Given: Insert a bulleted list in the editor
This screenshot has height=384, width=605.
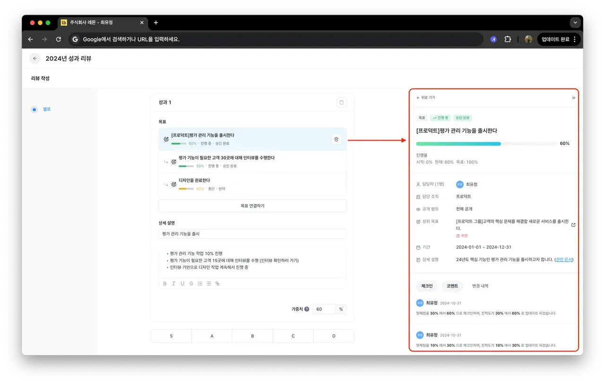Looking at the screenshot, I should [208, 284].
